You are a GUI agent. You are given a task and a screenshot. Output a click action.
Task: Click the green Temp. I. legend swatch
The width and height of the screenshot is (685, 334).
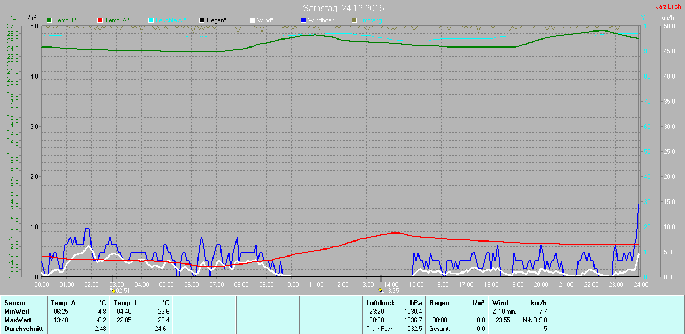(x=50, y=20)
